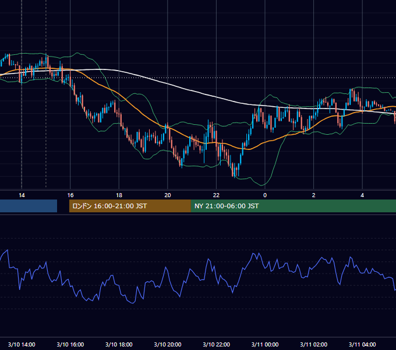Click the 3/10 16:00 time label
The width and height of the screenshot is (396, 350).
70,344
